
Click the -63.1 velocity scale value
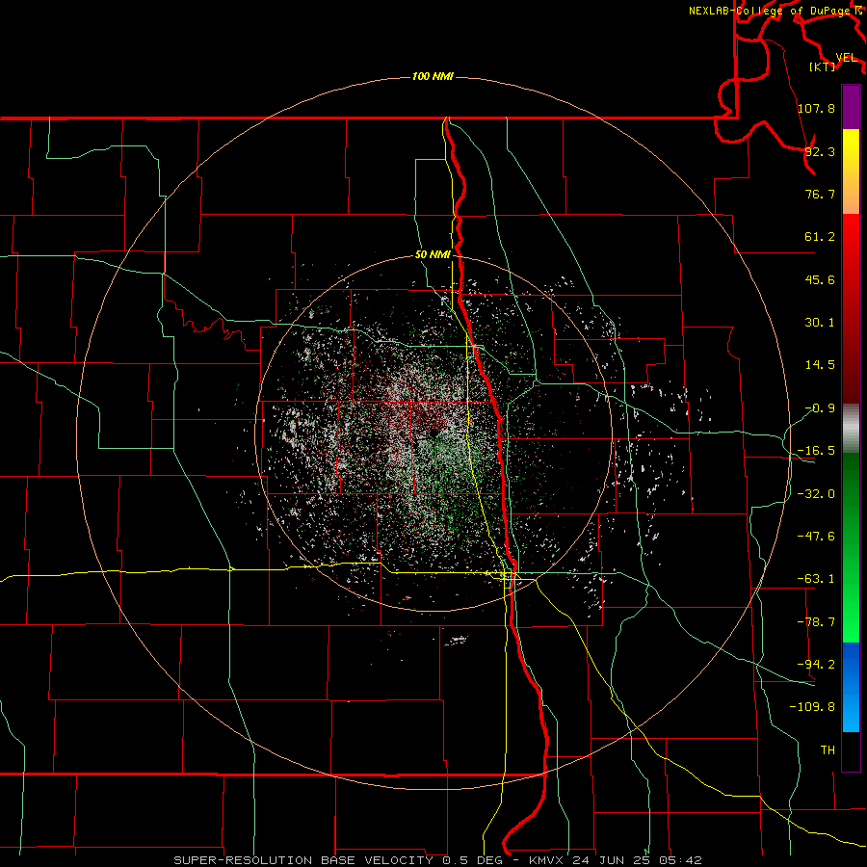coord(816,579)
